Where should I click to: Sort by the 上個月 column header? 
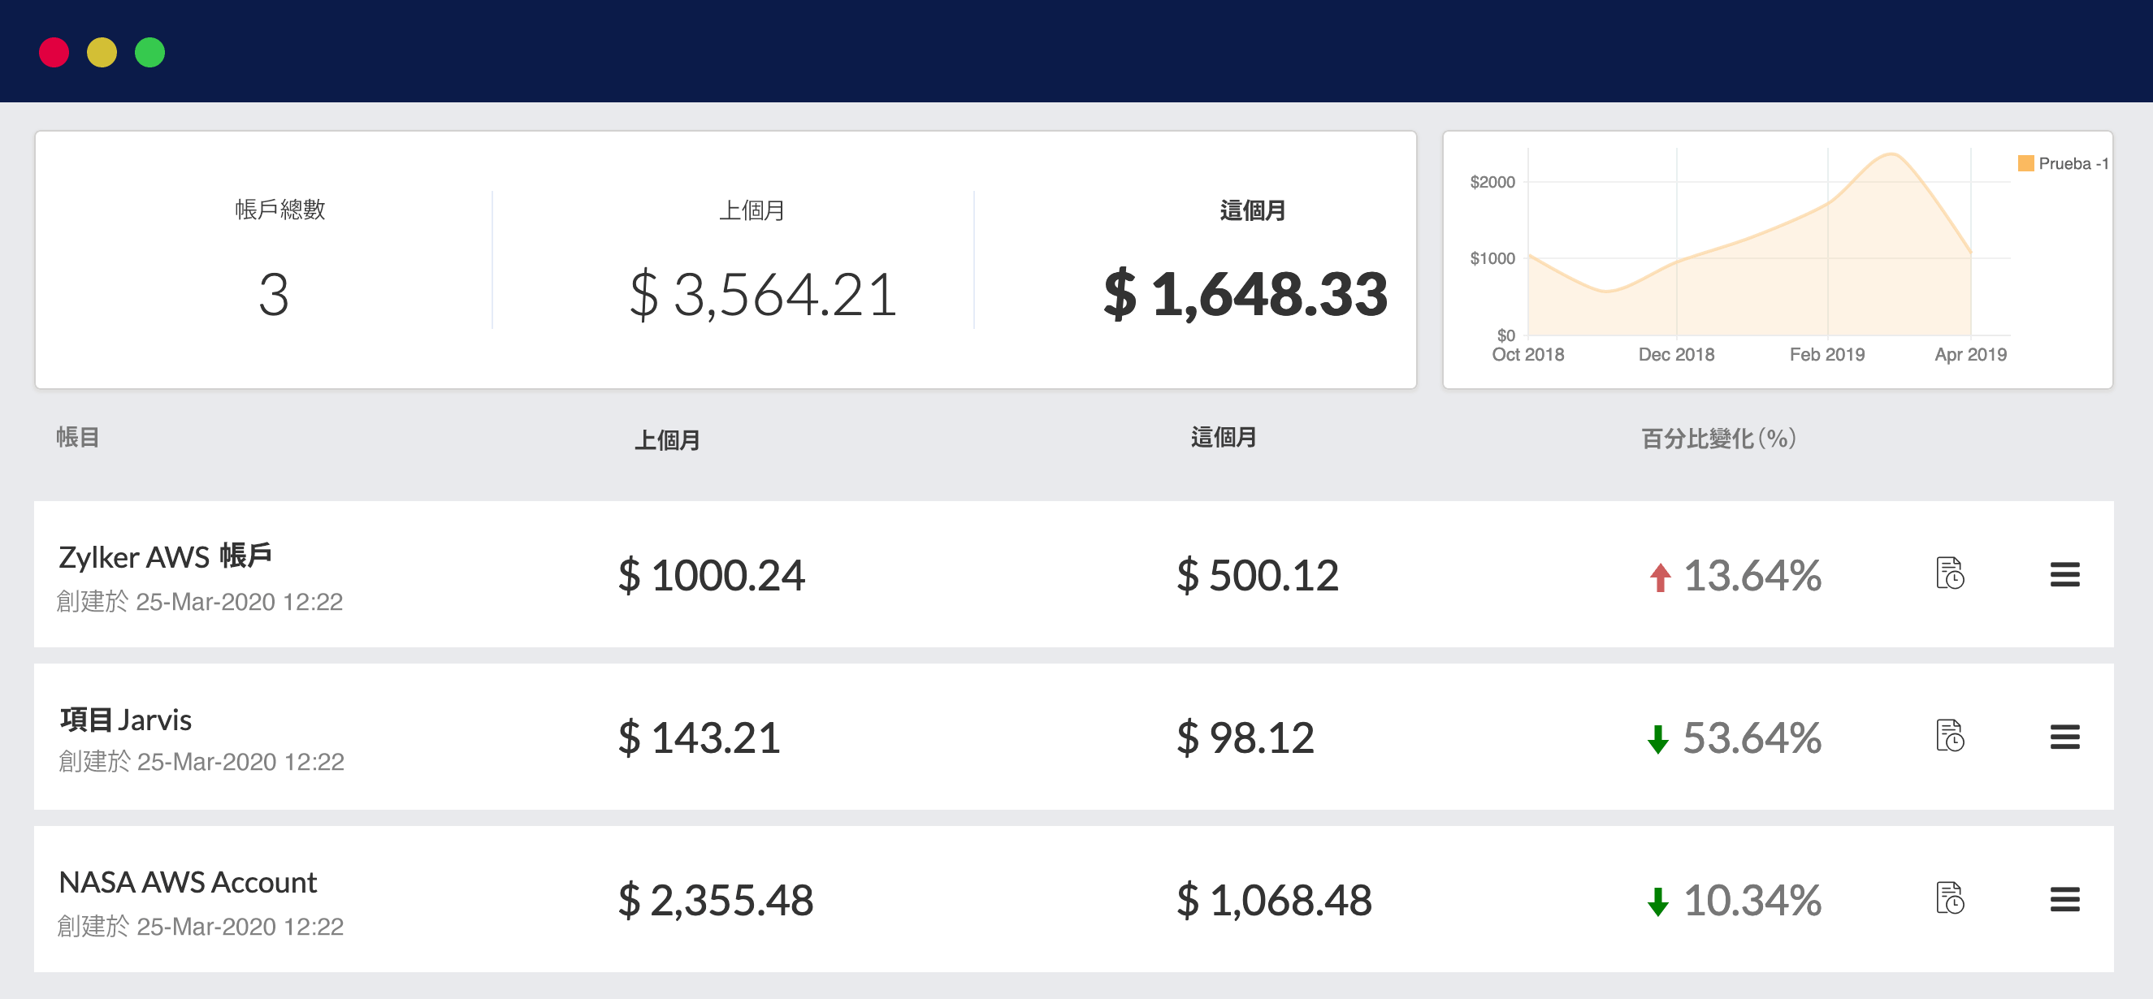(x=666, y=438)
